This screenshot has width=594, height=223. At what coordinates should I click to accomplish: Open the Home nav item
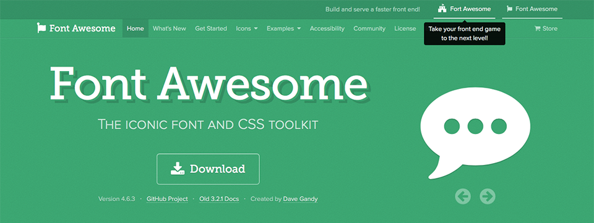pyautogui.click(x=136, y=28)
